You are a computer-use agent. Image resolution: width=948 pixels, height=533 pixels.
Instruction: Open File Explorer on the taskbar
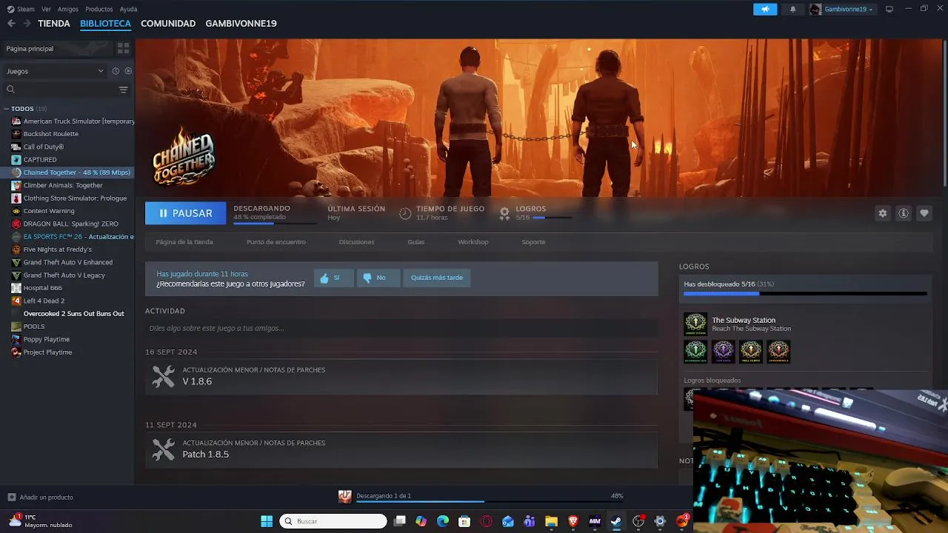point(551,521)
